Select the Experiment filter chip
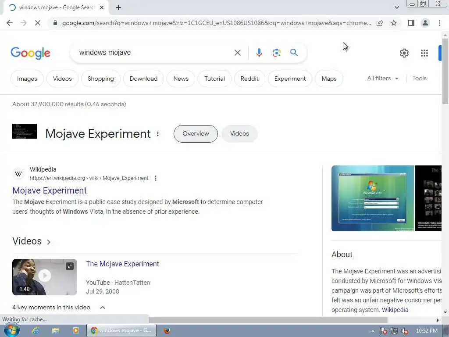This screenshot has width=449, height=337. pyautogui.click(x=290, y=79)
